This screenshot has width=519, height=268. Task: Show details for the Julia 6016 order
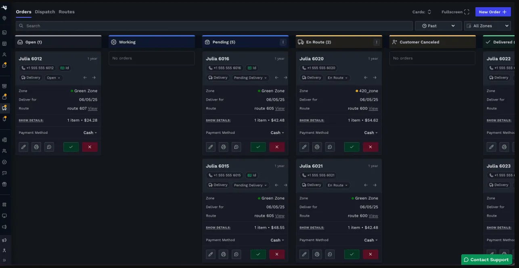218,120
